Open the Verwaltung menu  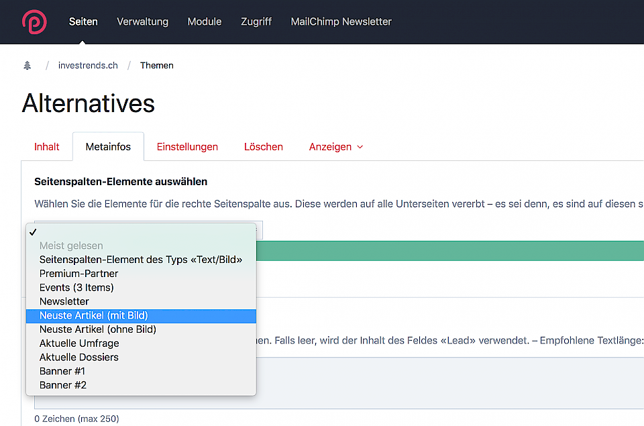pyautogui.click(x=142, y=21)
